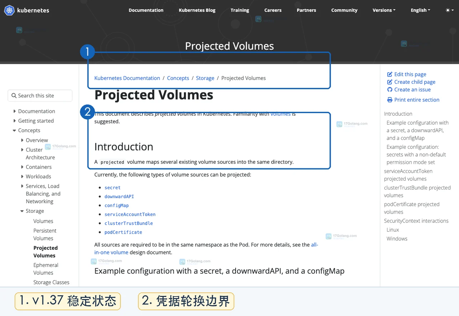
Task: Click the GitHub icon next to Create an issue
Action: point(390,90)
